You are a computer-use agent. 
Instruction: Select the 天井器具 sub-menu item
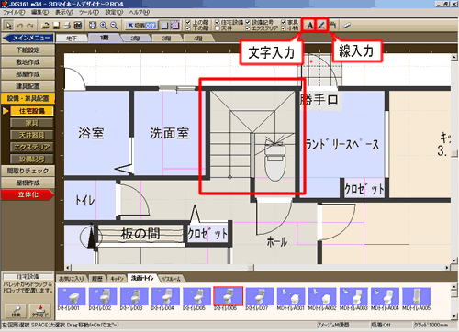[x=32, y=135]
